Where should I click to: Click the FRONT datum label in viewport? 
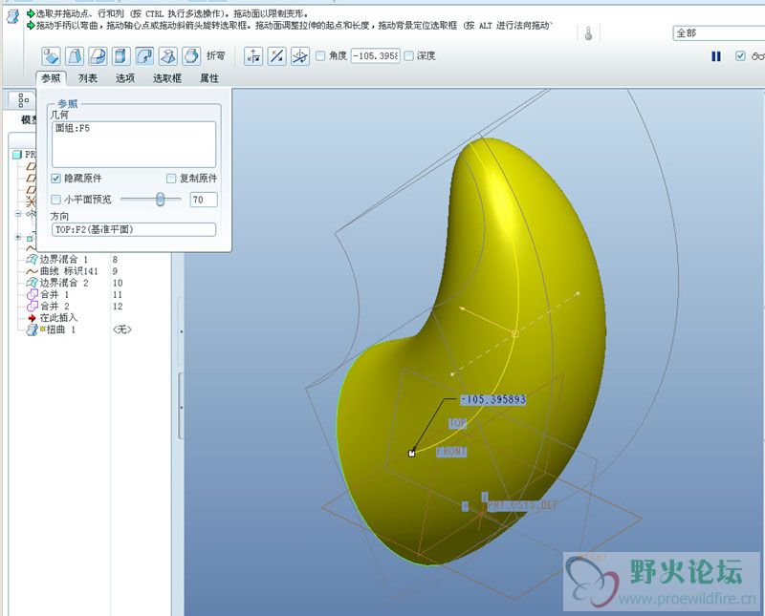[x=451, y=452]
